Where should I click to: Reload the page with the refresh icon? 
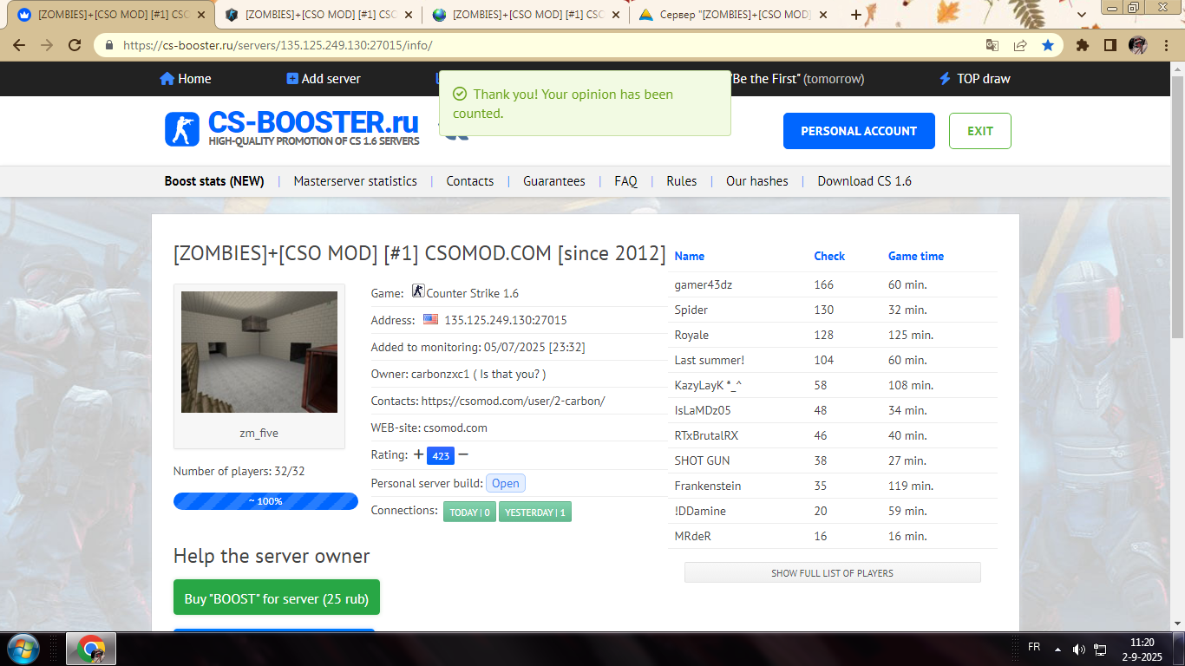tap(75, 45)
